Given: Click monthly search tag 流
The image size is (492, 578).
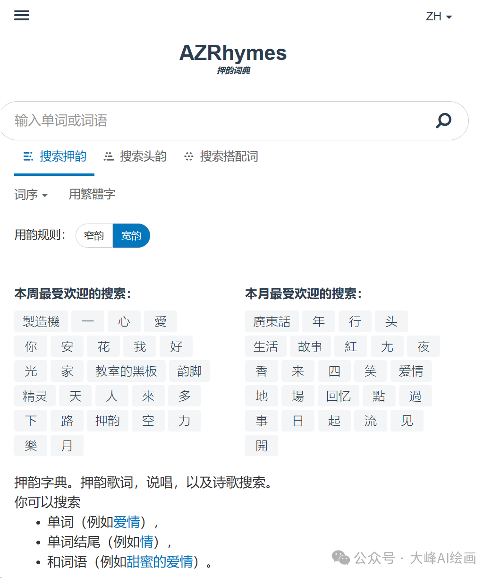Looking at the screenshot, I should 371,421.
